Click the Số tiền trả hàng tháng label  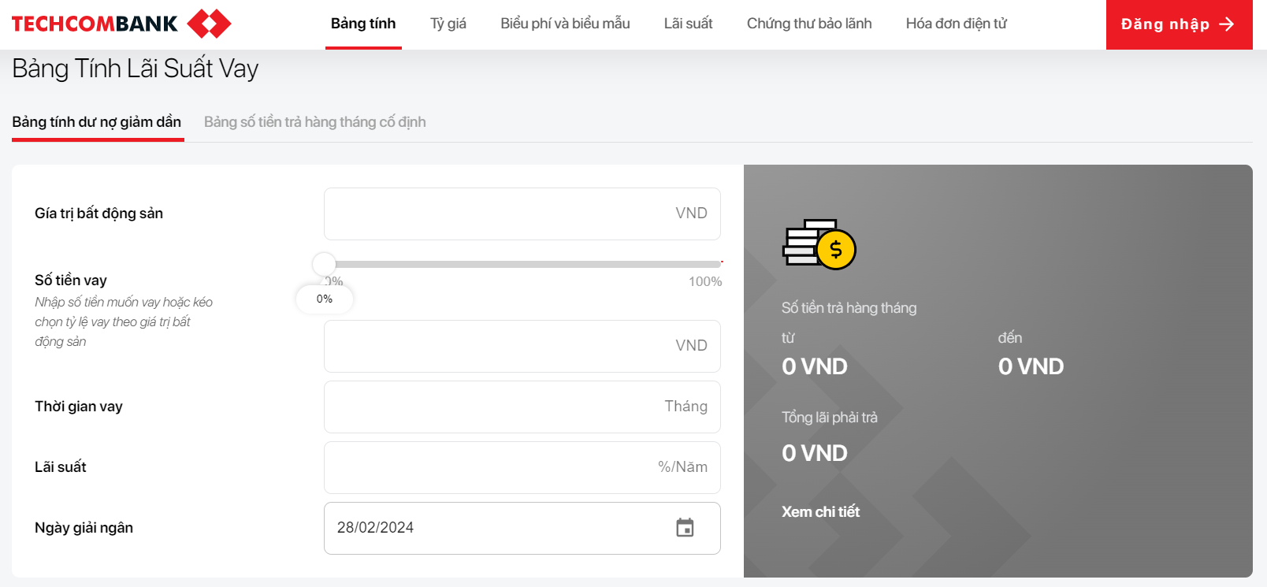pyautogui.click(x=849, y=307)
